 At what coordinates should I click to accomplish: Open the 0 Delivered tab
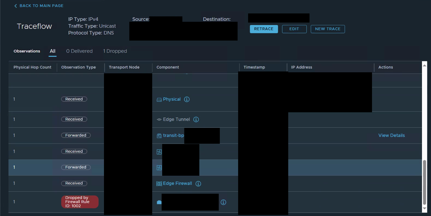click(79, 51)
